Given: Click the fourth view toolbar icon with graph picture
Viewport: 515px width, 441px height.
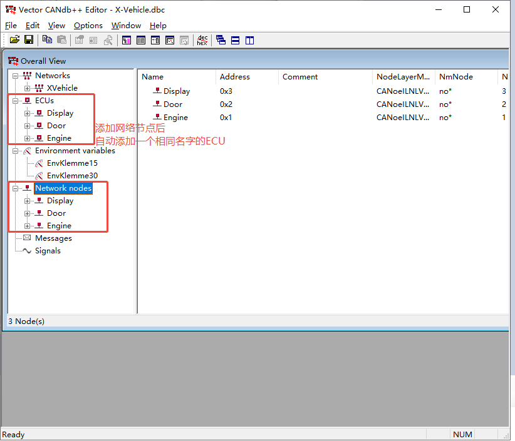Looking at the screenshot, I should click(170, 40).
